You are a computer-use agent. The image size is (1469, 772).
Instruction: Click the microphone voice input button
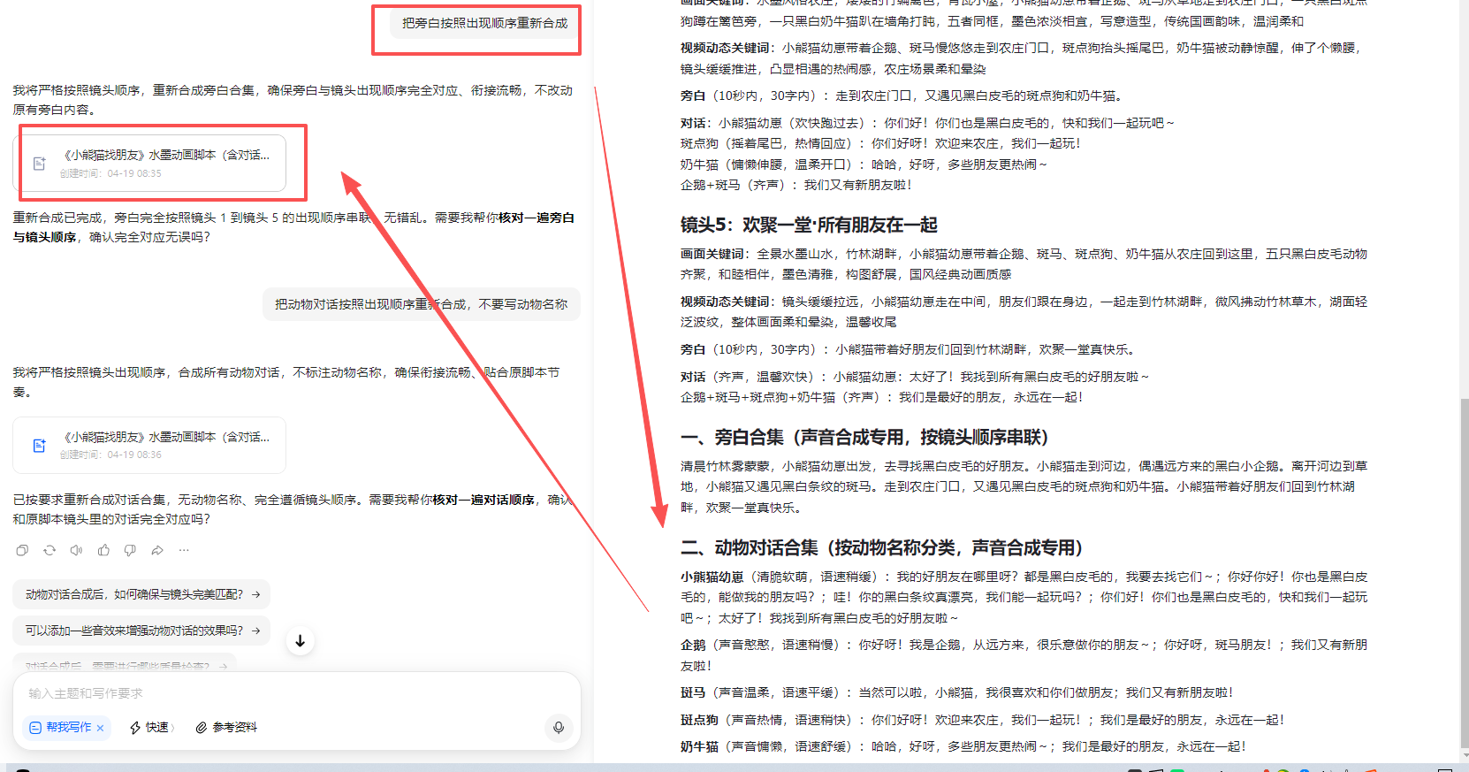pos(559,728)
